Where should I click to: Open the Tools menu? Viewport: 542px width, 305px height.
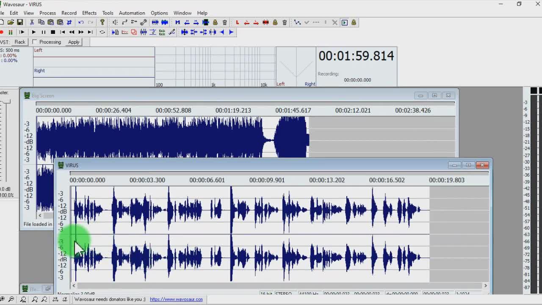point(108,13)
